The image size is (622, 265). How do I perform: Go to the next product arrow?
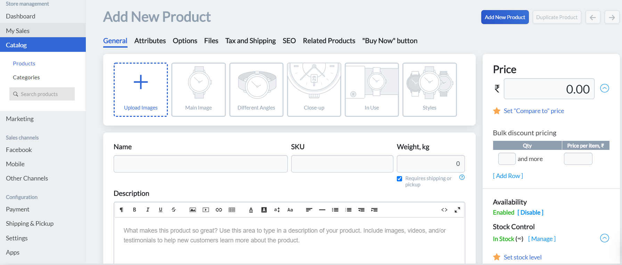(x=612, y=17)
